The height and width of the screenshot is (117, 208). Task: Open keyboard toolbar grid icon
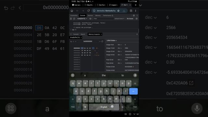72,75
